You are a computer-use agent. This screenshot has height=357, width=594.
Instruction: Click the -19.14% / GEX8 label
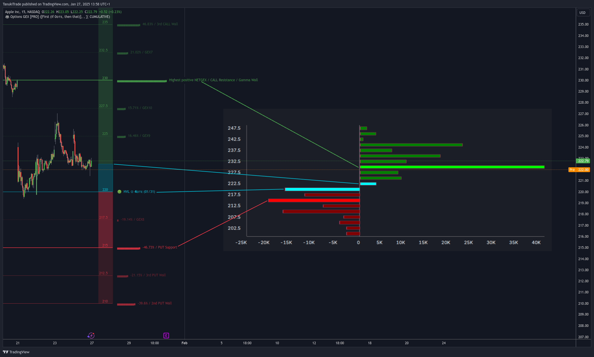tap(133, 220)
